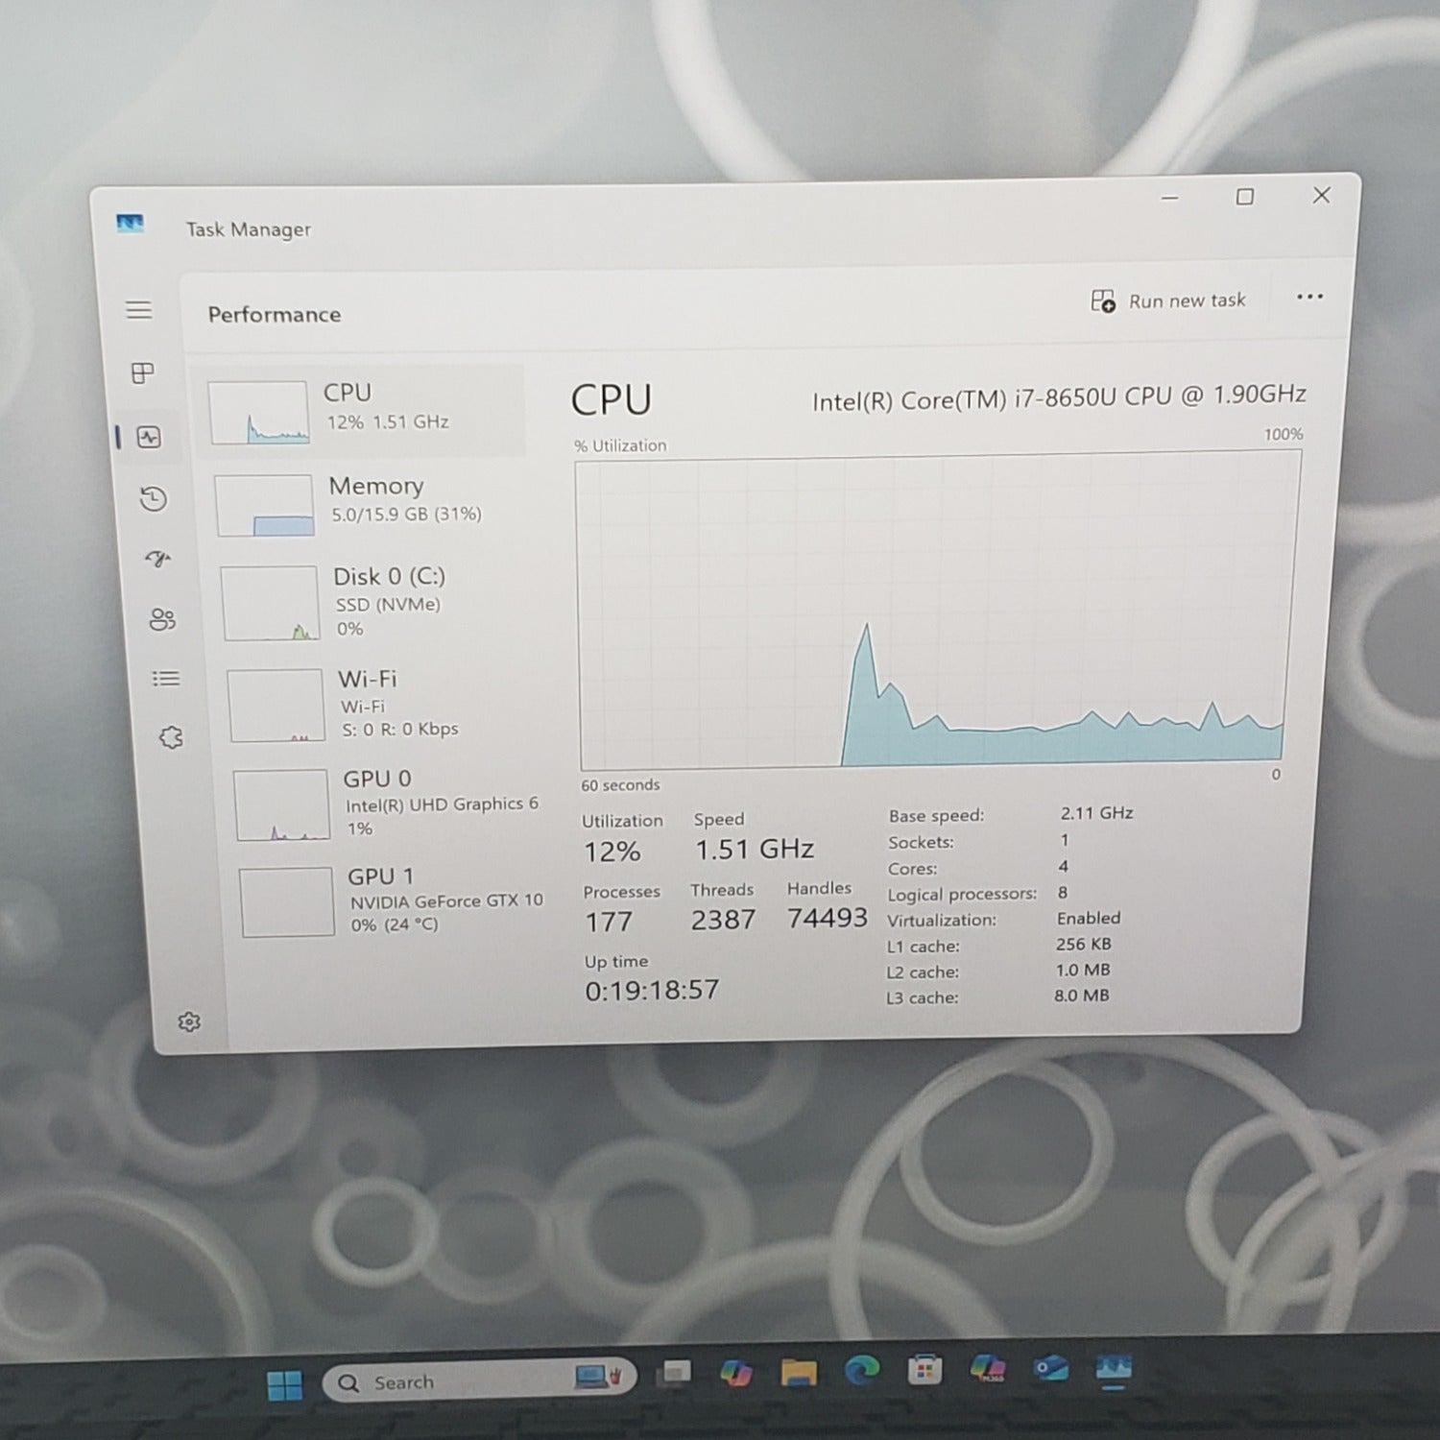Viewport: 1440px width, 1440px height.
Task: Open the Startup apps page icon
Action: click(158, 560)
